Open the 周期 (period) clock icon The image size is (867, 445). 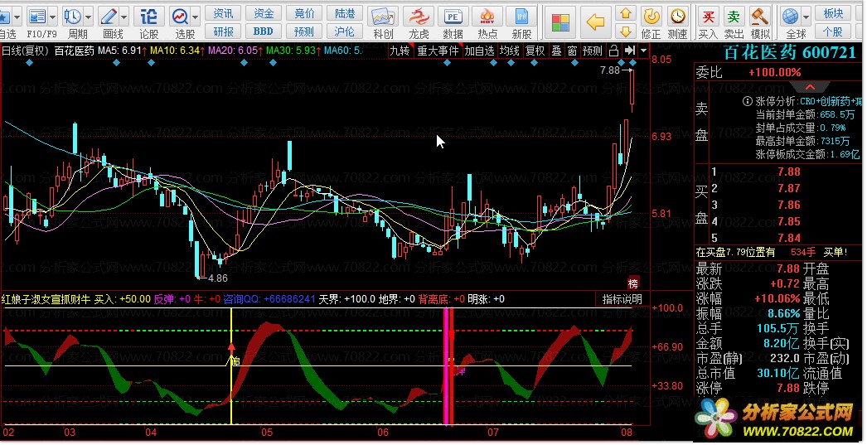coord(72,17)
